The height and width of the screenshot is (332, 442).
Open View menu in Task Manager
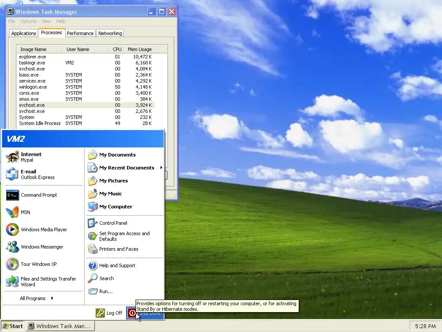tap(46, 21)
